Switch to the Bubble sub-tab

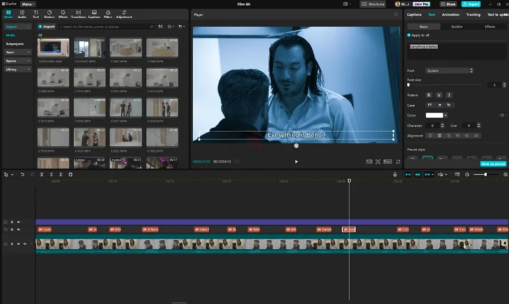coord(457,27)
